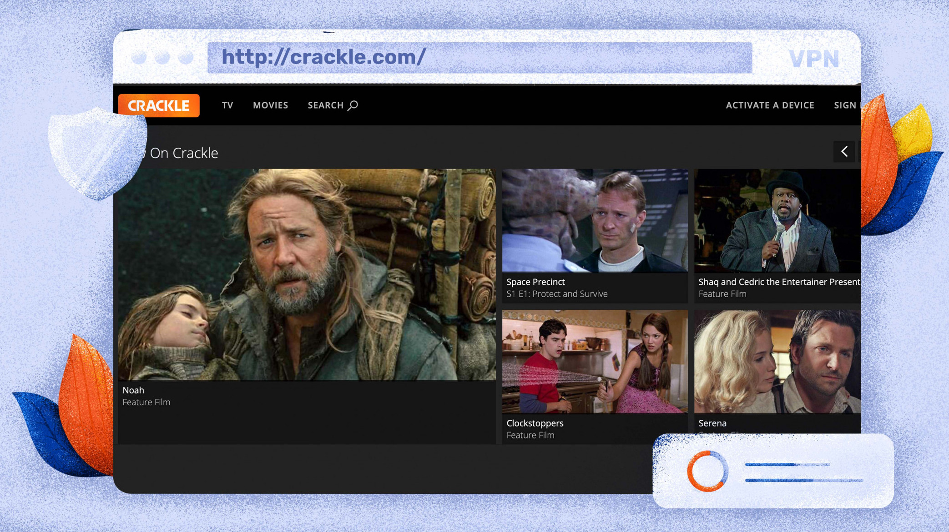Open the Clockstoppers thumbnail
Image resolution: width=949 pixels, height=532 pixels.
pyautogui.click(x=595, y=362)
